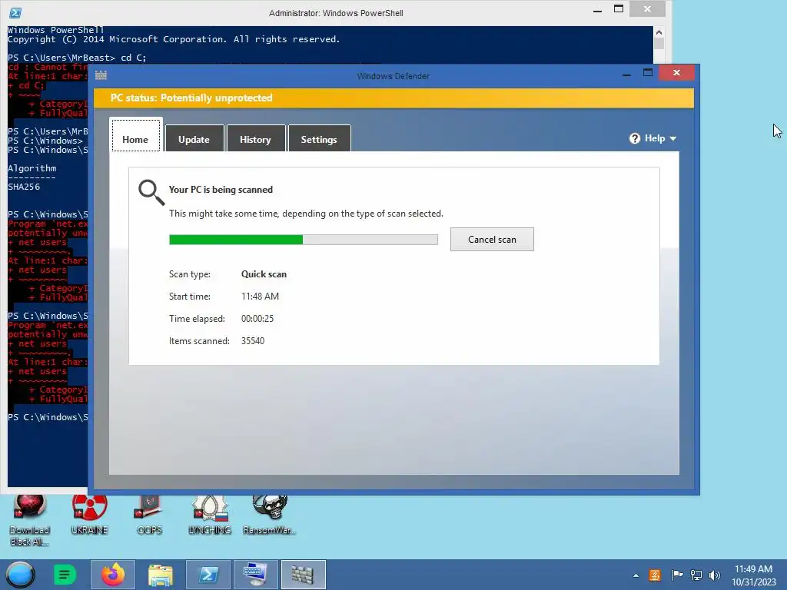Open the Start orb button

20,575
